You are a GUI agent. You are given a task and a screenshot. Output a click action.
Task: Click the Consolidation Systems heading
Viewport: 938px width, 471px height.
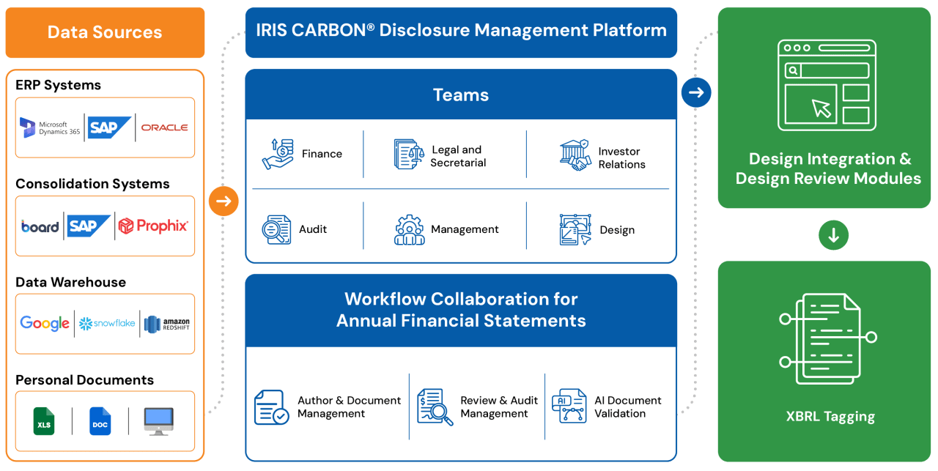click(x=92, y=184)
